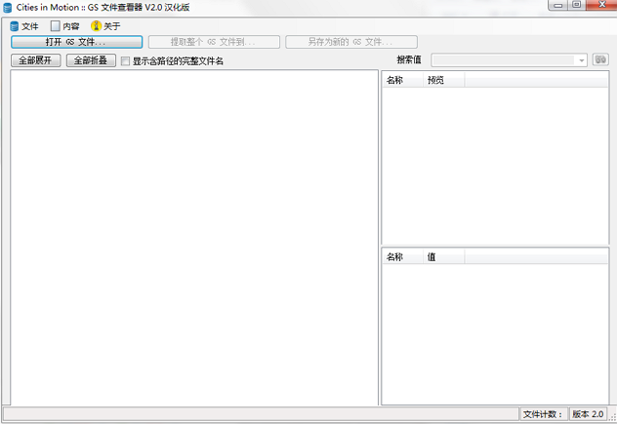Viewport: 617px width, 424px height.
Task: Click the yellow info icon beside 关于
Action: click(x=96, y=26)
